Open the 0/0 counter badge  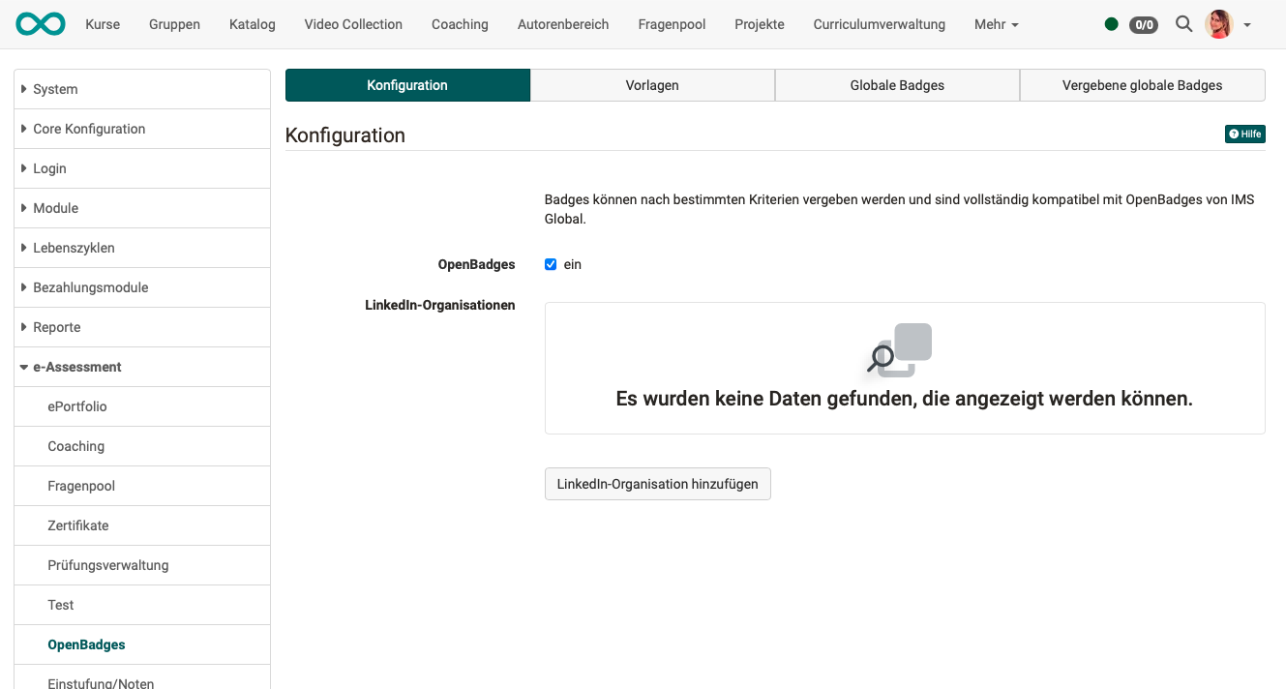[1143, 25]
